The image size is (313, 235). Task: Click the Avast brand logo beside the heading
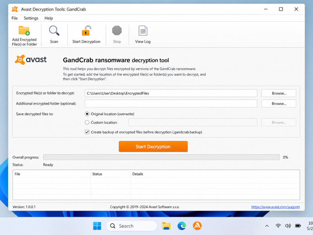tap(31, 60)
